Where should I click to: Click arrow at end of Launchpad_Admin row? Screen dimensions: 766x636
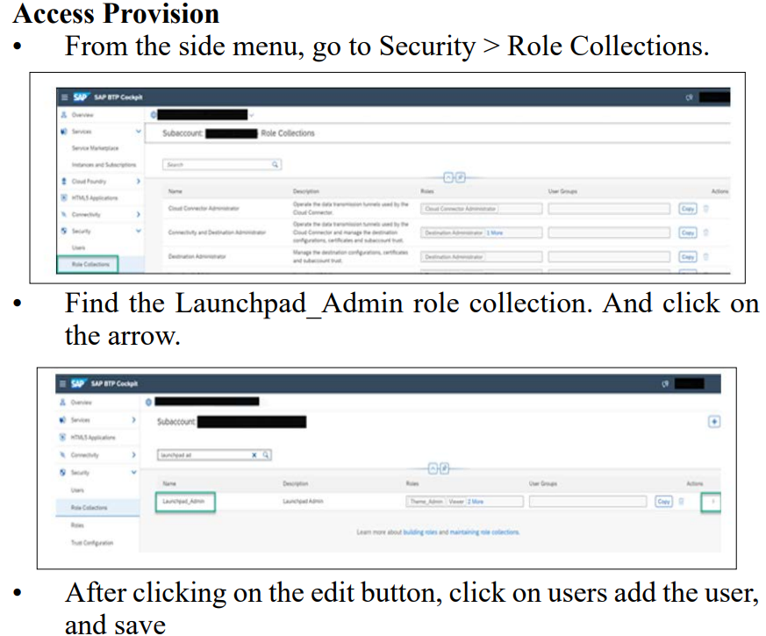[713, 502]
